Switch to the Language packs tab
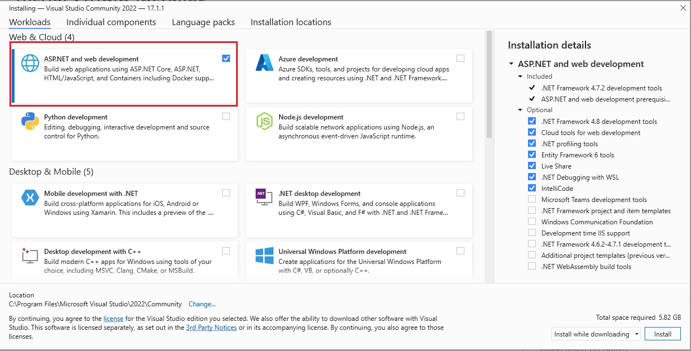Image resolution: width=691 pixels, height=351 pixels. click(x=203, y=22)
